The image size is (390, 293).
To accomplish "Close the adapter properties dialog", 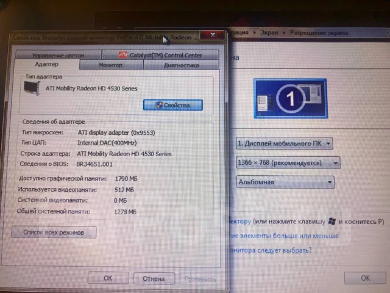I will pyautogui.click(x=213, y=35).
